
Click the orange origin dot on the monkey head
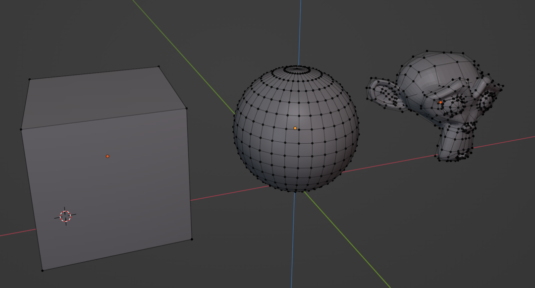[x=440, y=103]
